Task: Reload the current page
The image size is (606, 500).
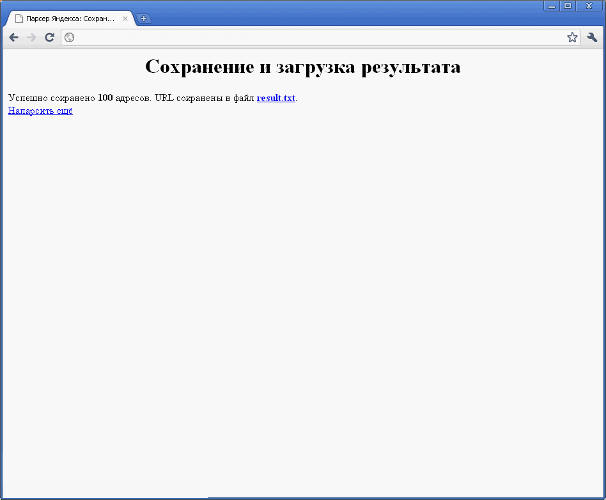Action: click(49, 38)
